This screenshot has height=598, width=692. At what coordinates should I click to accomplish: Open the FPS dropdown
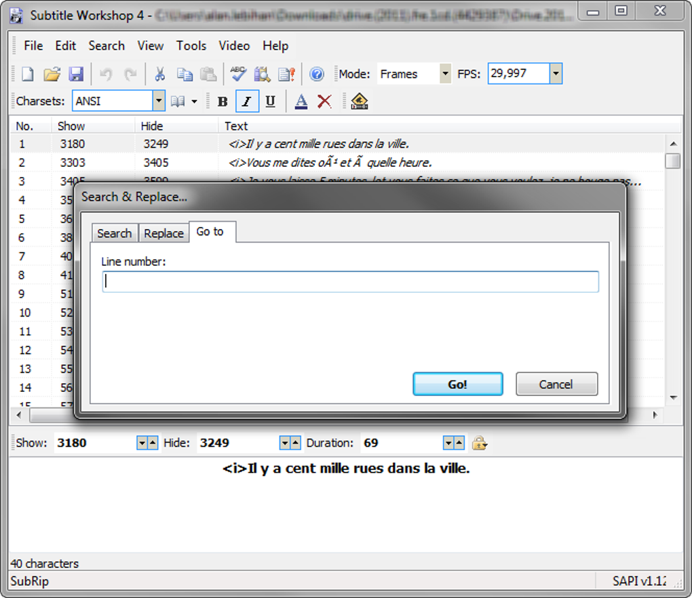(556, 74)
